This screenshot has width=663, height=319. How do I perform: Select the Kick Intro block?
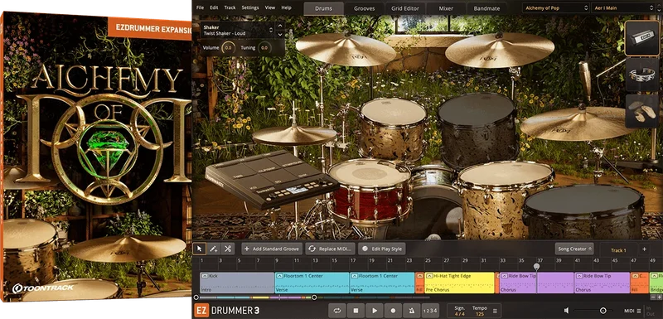(237, 283)
